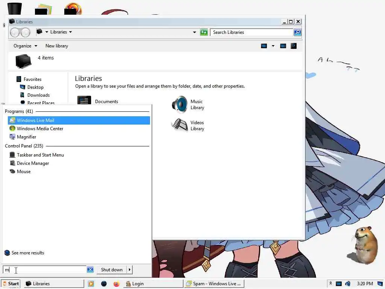Click the 4 items details text
Viewport: 385px width, 289px height.
(x=45, y=58)
